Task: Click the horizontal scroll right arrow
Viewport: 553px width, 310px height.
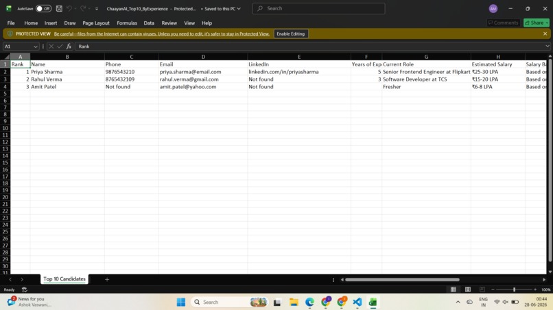Action: click(544, 280)
